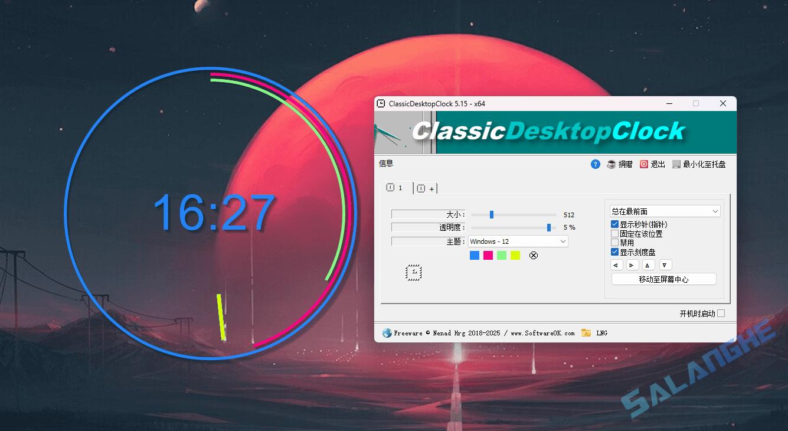
Task: Open the LNG language folder icon
Action: 586,333
